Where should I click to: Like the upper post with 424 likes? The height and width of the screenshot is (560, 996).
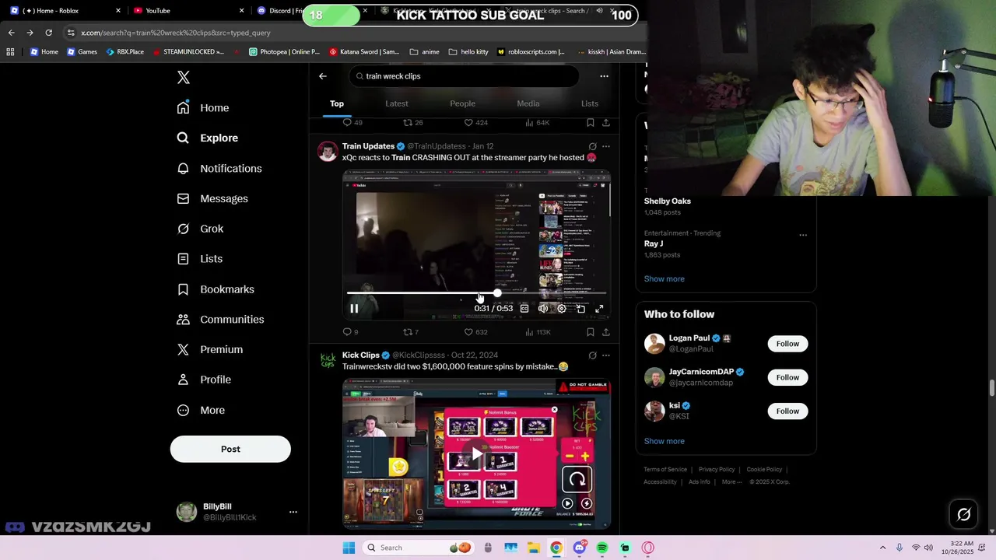475,123
